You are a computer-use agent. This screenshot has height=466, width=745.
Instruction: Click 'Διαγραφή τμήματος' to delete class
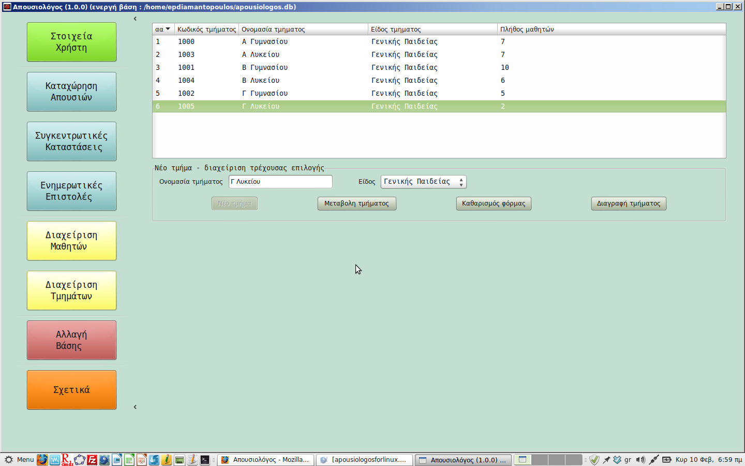click(629, 203)
